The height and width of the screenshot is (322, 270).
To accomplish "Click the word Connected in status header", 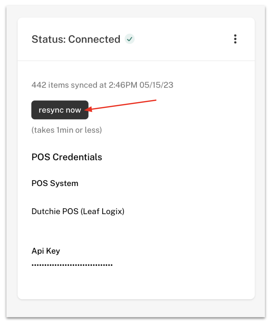I will (x=94, y=39).
